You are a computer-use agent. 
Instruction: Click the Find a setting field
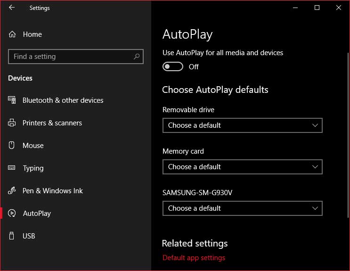tap(76, 57)
